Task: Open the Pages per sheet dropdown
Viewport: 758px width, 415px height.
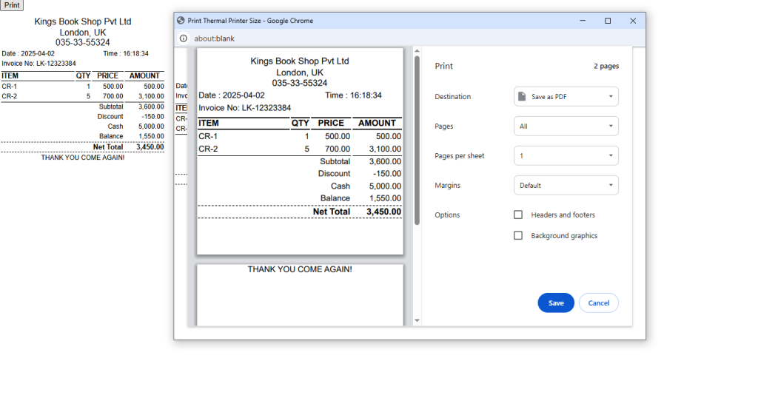Action: pyautogui.click(x=566, y=156)
